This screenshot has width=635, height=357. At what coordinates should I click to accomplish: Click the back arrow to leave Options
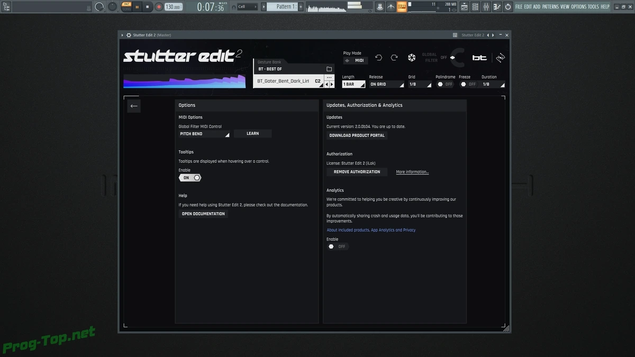click(x=134, y=106)
